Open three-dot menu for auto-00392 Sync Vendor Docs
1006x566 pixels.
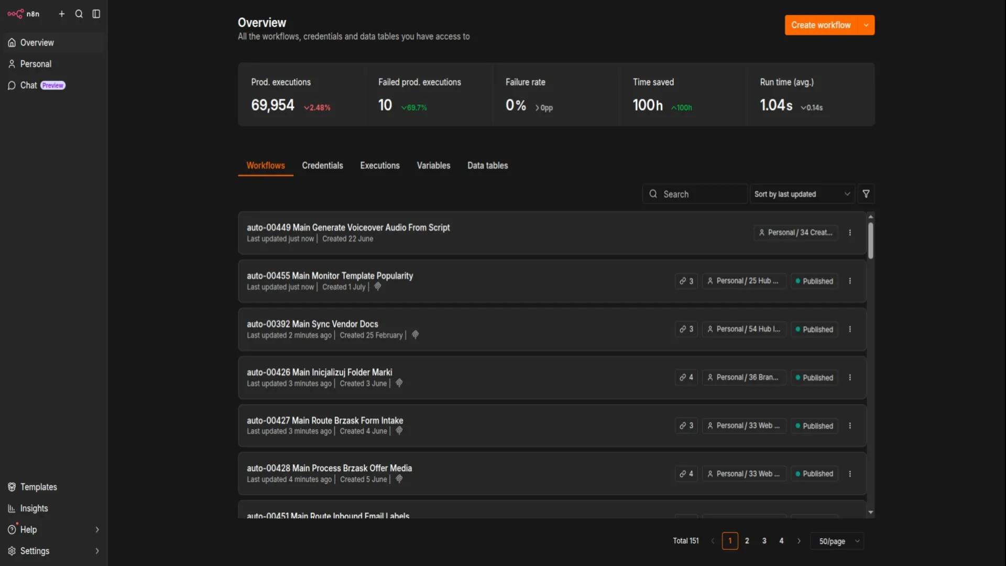tap(850, 329)
